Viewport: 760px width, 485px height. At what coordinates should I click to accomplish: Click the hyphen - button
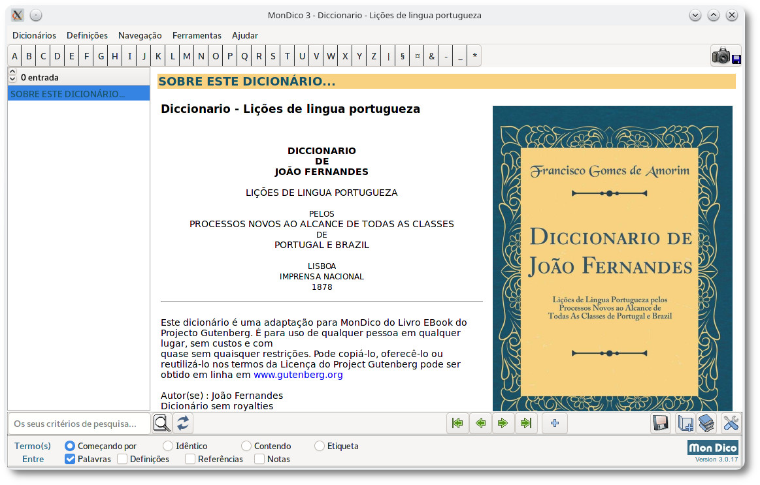coord(446,55)
